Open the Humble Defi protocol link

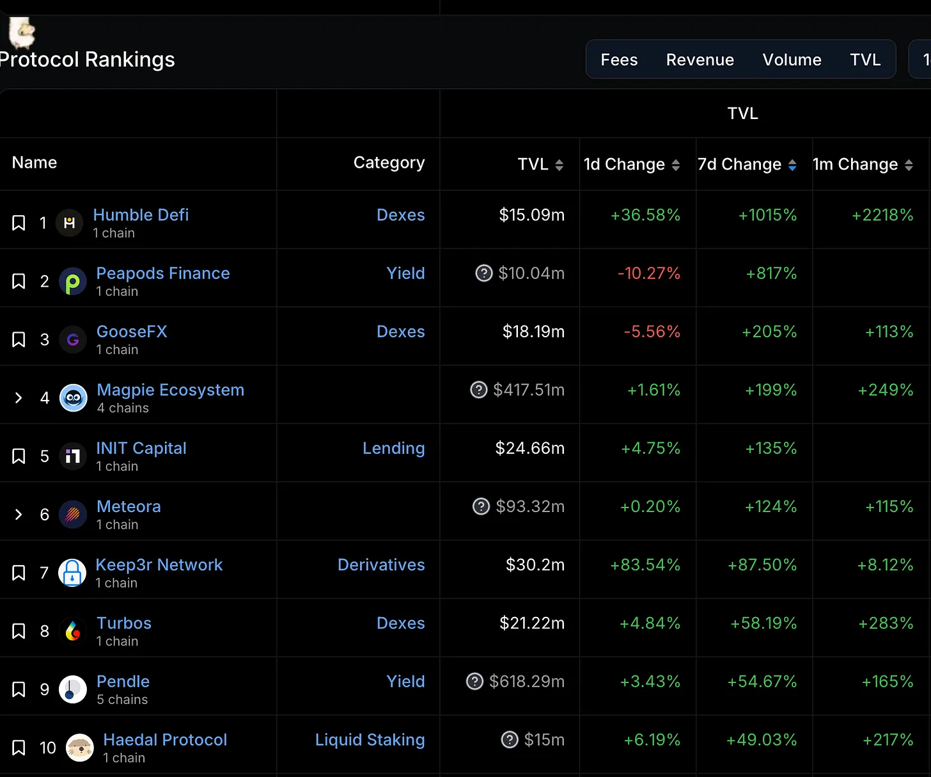click(141, 215)
